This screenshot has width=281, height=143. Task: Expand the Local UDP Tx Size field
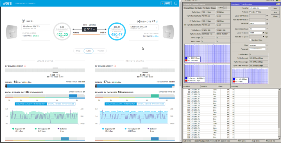pos(266,16)
